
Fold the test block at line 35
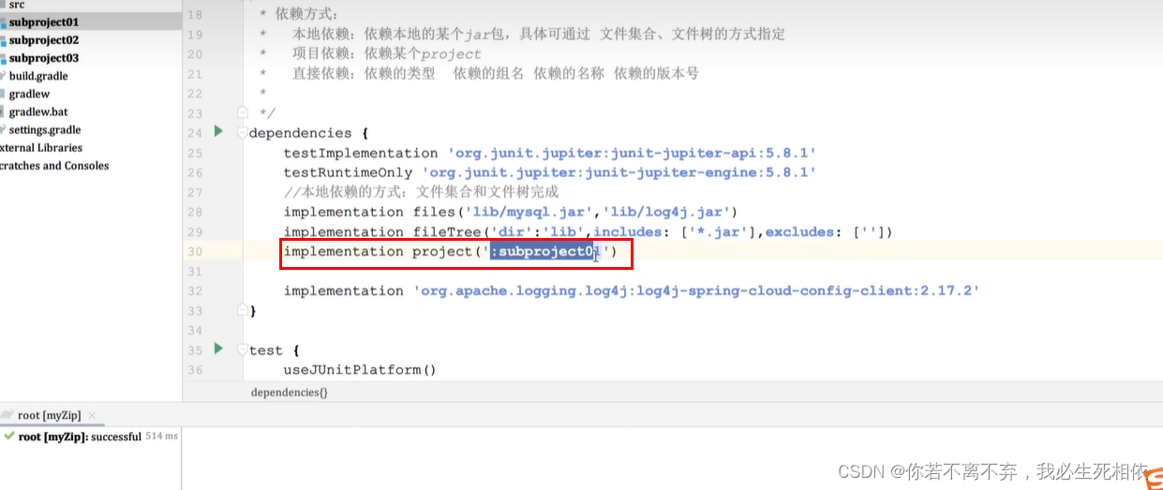(243, 349)
